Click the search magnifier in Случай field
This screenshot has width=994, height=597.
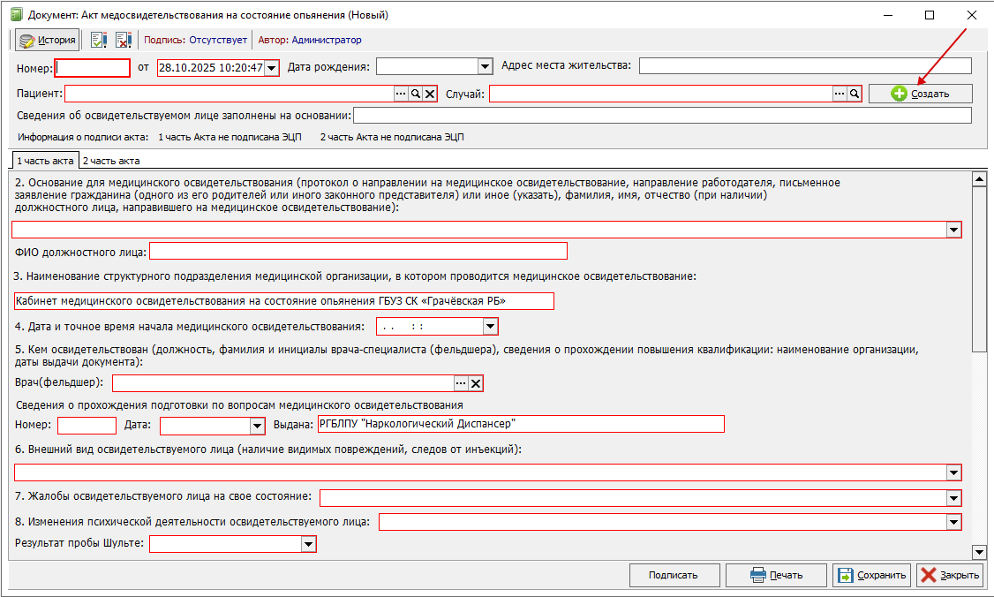click(x=855, y=94)
